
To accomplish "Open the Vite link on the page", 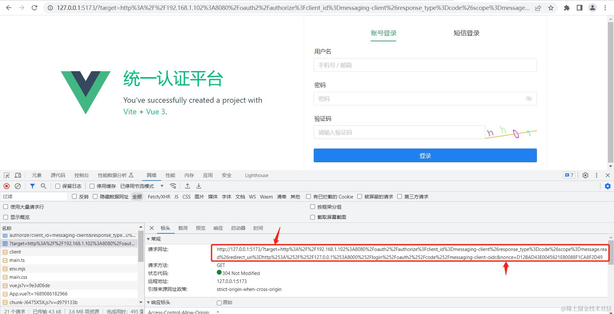I will (130, 111).
